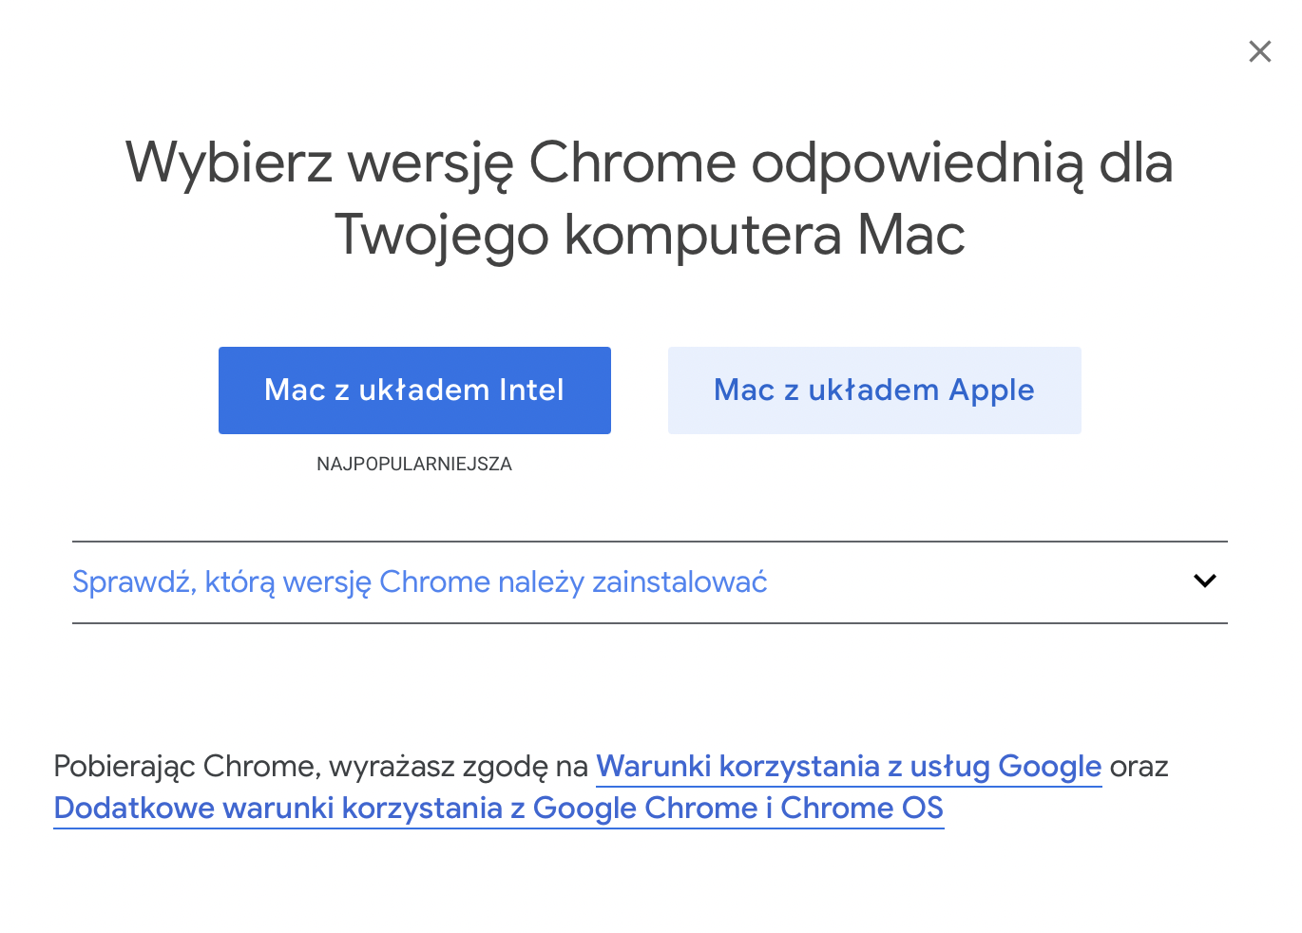The height and width of the screenshot is (933, 1302).
Task: Select the light blue Apple silicon option
Action: tap(874, 390)
